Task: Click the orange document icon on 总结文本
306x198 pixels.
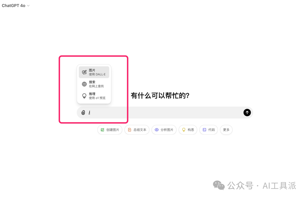Action: [129, 130]
